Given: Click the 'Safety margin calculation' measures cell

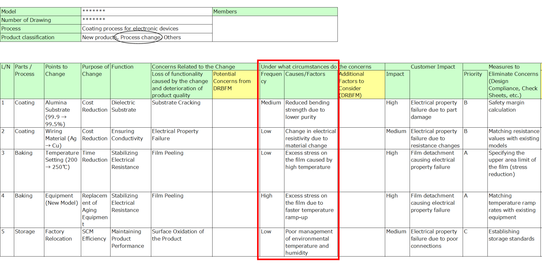Looking at the screenshot, I should click(x=513, y=113).
